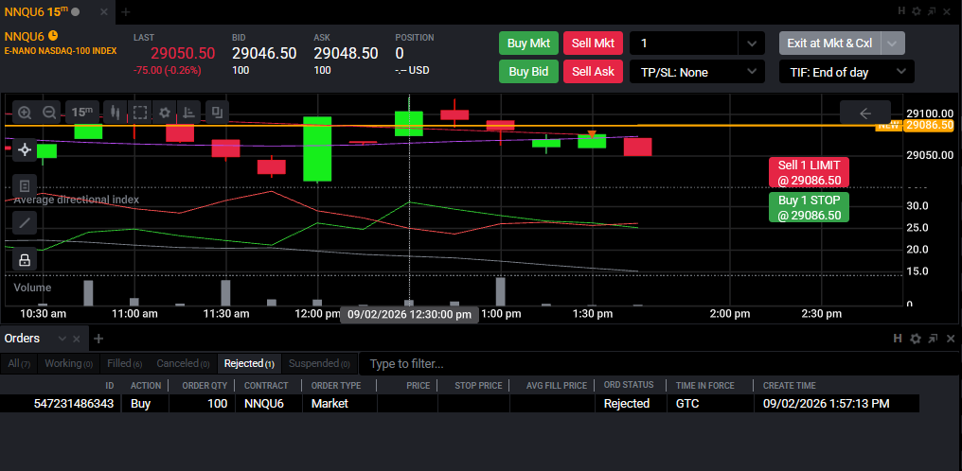Viewport: 962px width, 471px height.
Task: Sort by ORD STATUS column header
Action: pyautogui.click(x=629, y=385)
